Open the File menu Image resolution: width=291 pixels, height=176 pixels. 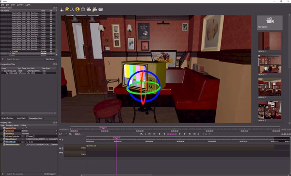pos(2,5)
